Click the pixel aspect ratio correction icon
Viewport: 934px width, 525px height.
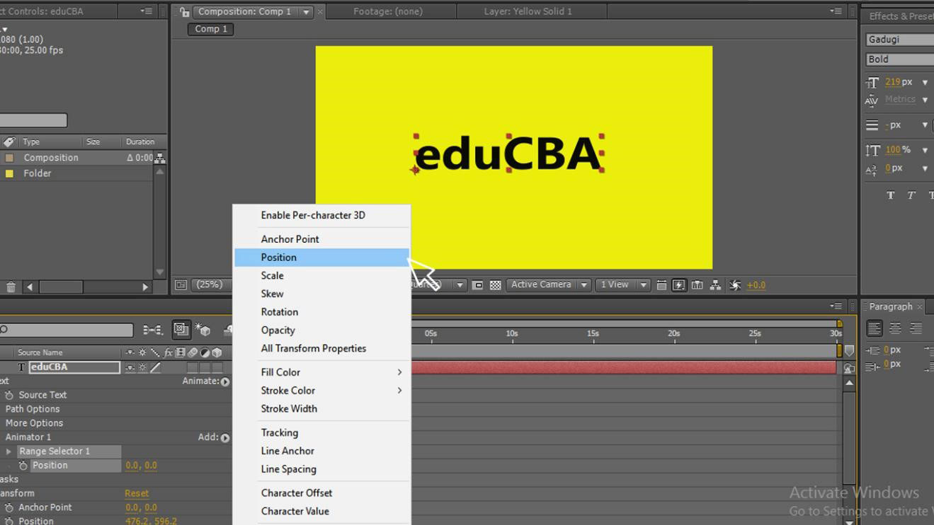(x=661, y=285)
